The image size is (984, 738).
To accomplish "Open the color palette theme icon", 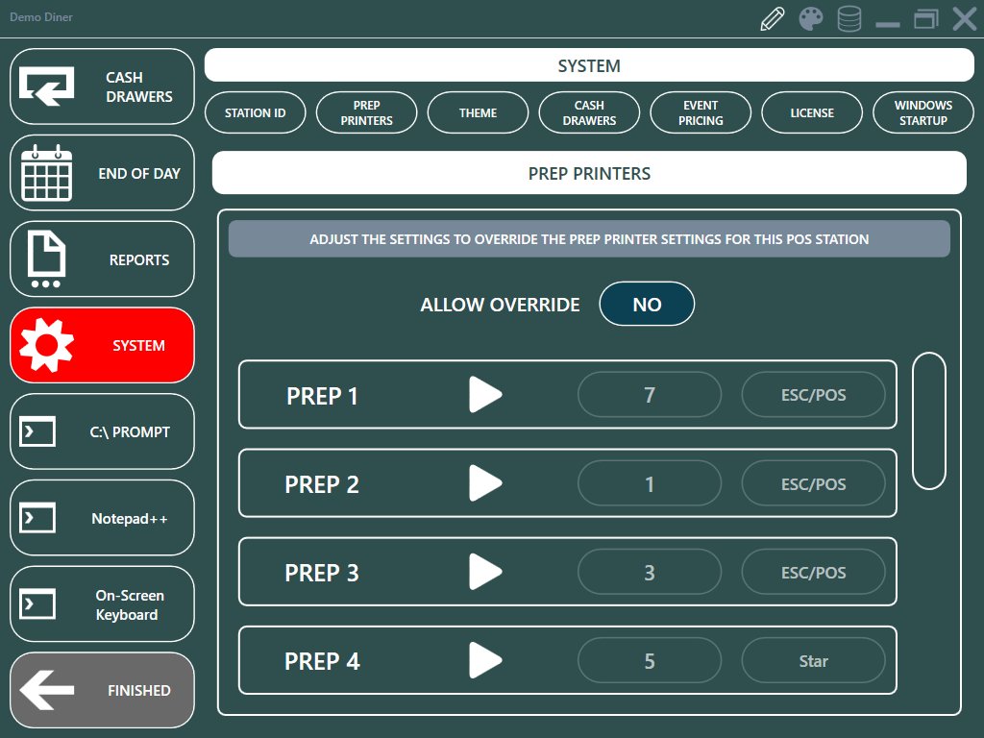I will 811,19.
